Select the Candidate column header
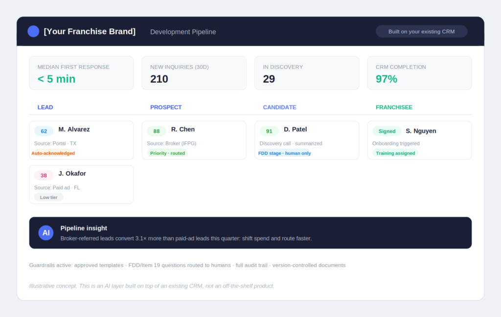The image size is (501, 317). (279, 107)
